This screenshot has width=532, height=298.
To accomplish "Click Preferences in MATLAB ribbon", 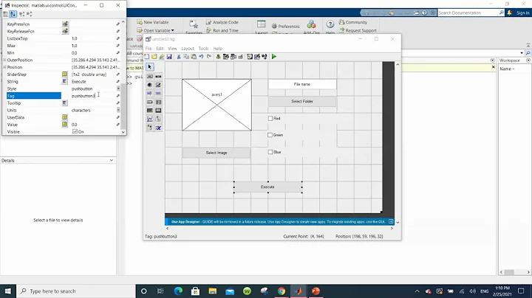I will [x=285, y=26].
